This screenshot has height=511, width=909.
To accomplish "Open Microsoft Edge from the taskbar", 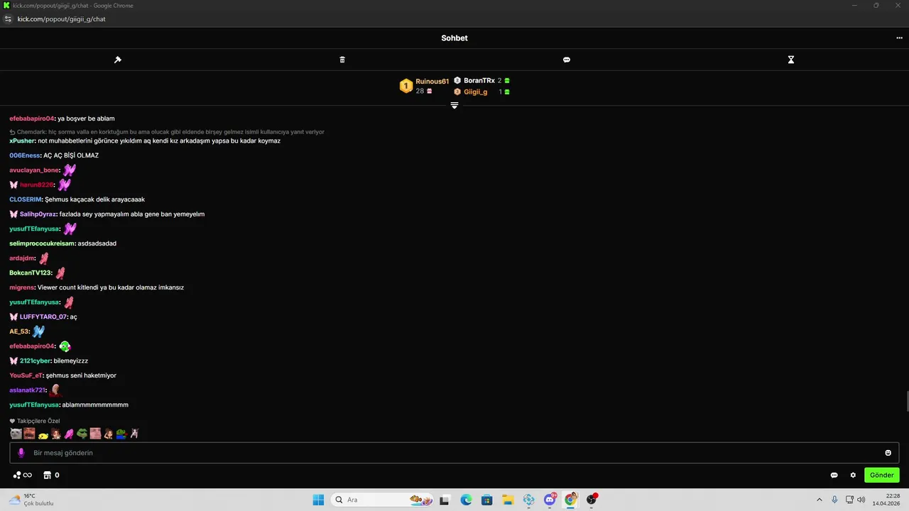I will pos(466,500).
